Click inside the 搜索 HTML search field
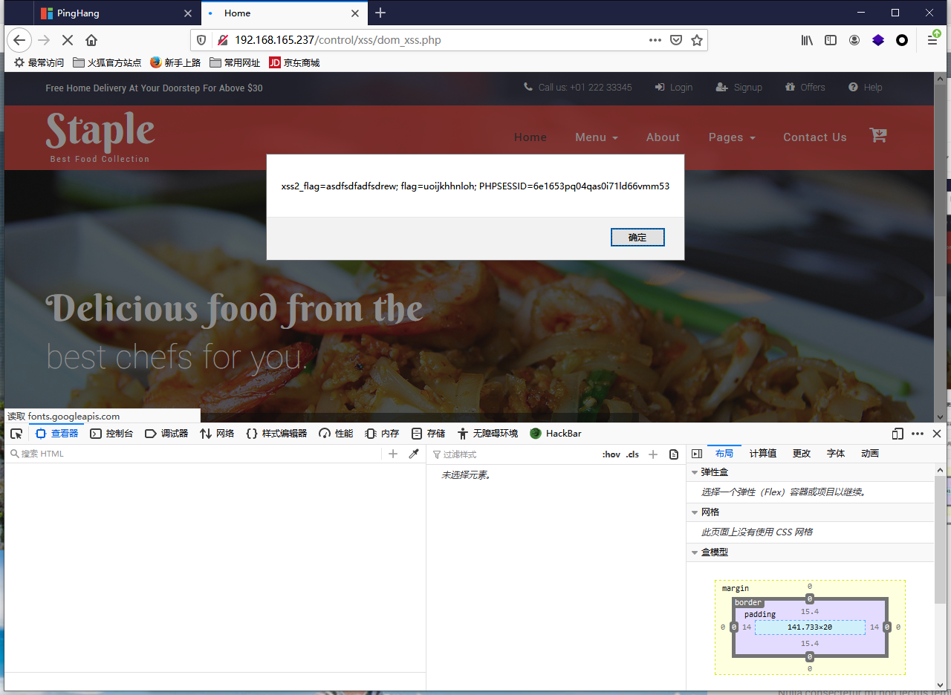The image size is (951, 695). tap(195, 454)
